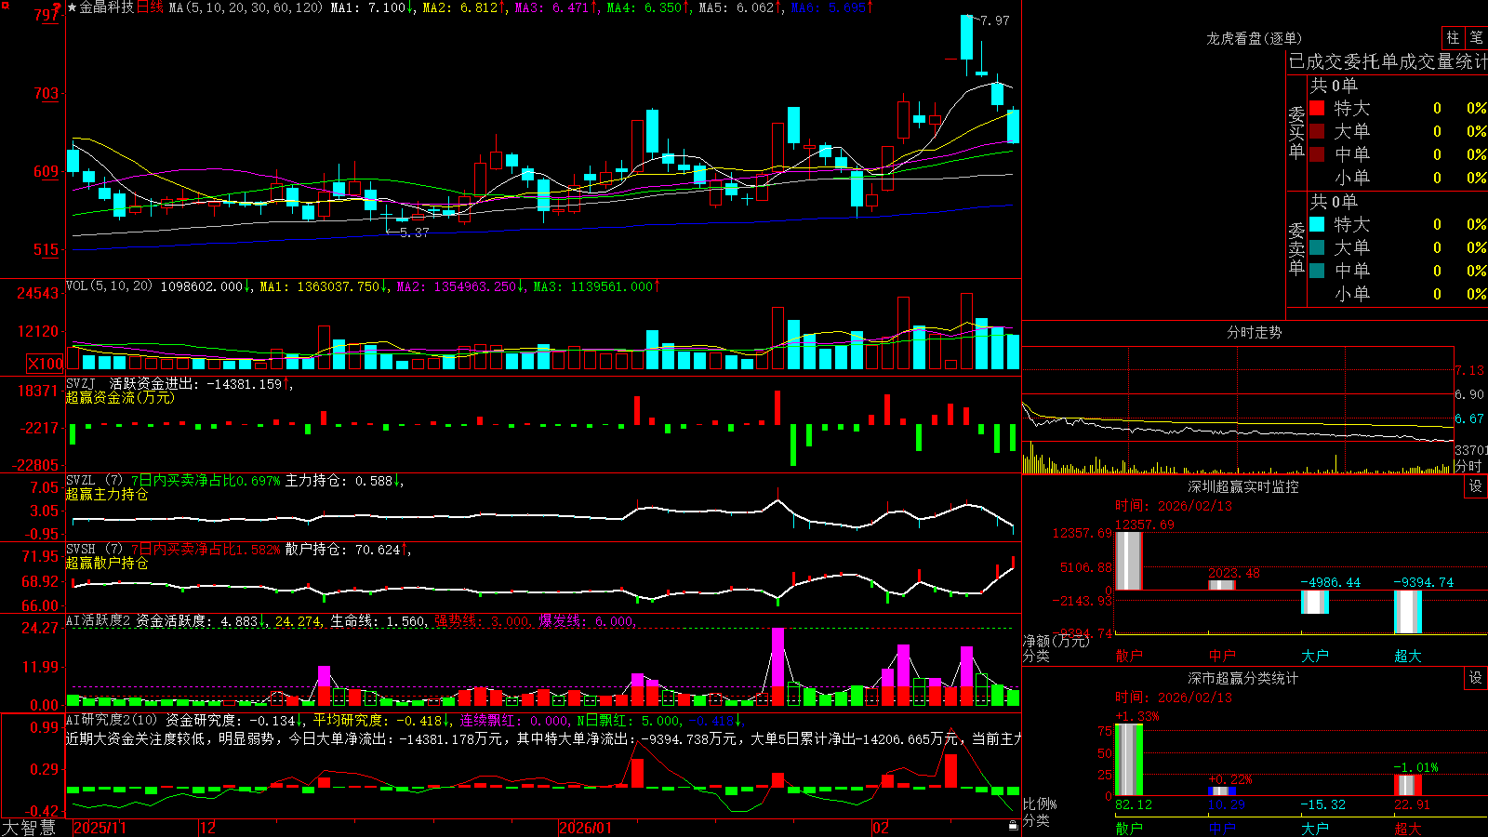Screen dimensions: 1488x837
Task: Click the 超赢散户持仓 label
Action: (x=107, y=564)
